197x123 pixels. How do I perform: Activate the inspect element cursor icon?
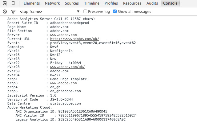point(5,3)
